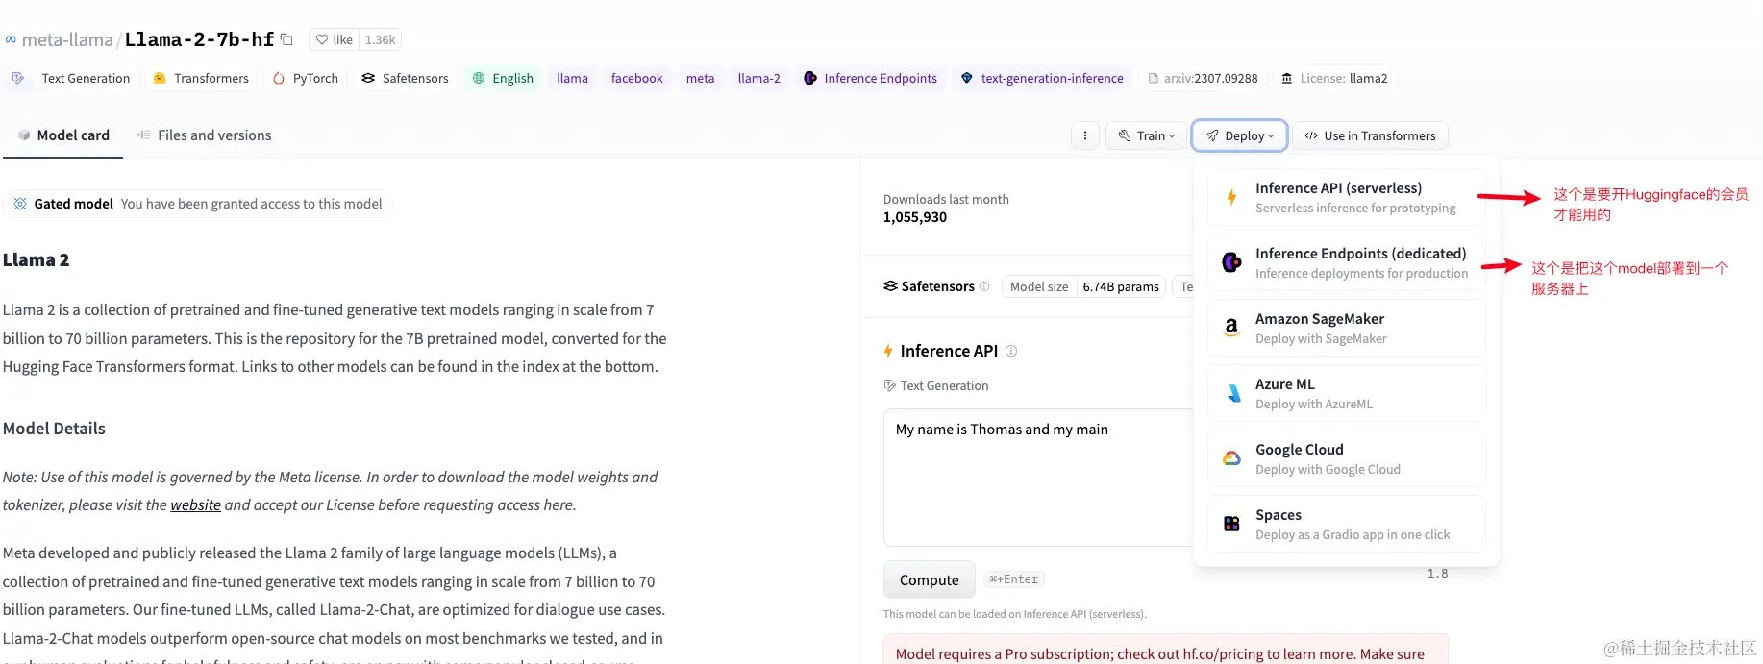
Task: Click the Model size 6.74B params badge
Action: click(1083, 286)
